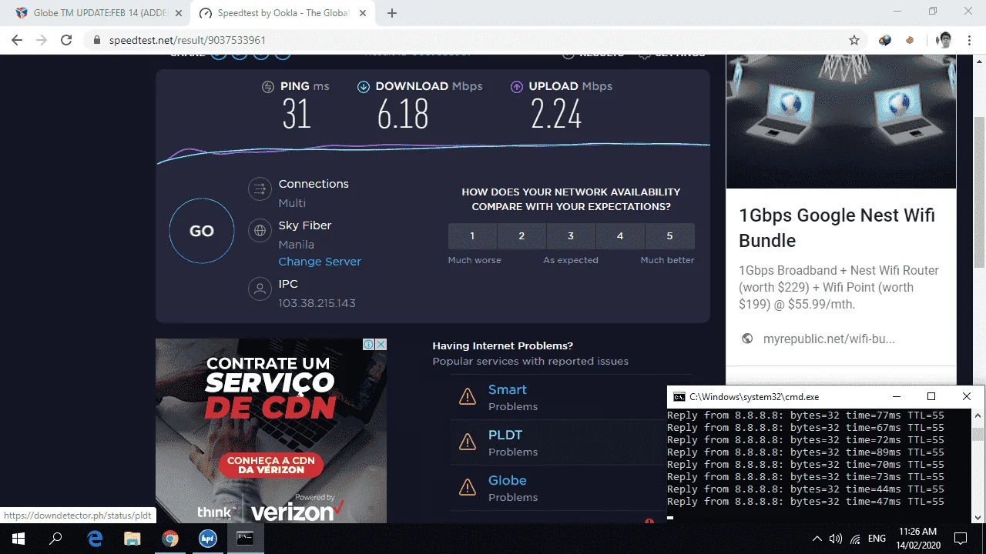Open the HP app in the taskbar
Screen dimensions: 986x554
click(x=208, y=539)
